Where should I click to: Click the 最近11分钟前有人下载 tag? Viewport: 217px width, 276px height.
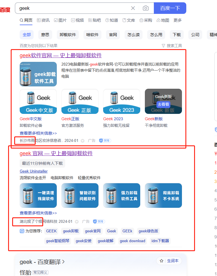[42, 163]
